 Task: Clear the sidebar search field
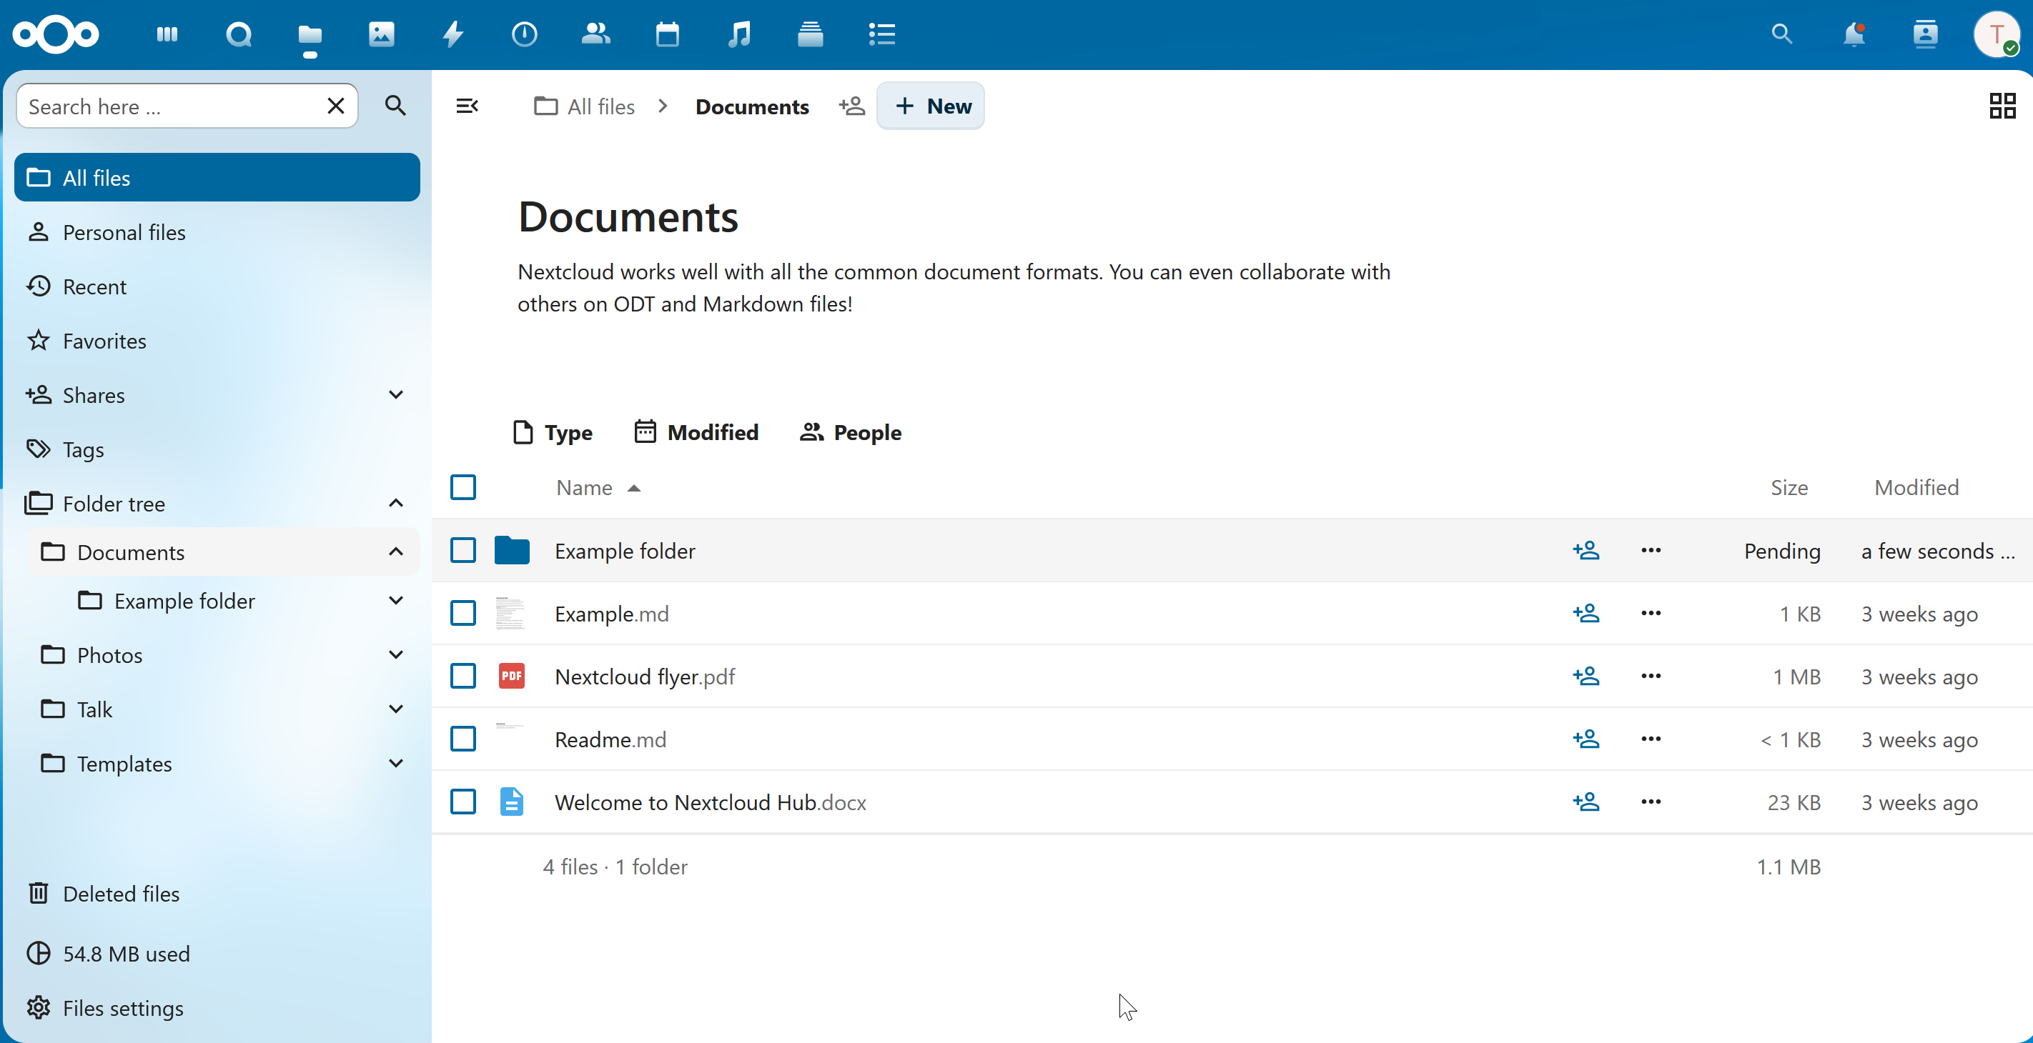coord(336,106)
